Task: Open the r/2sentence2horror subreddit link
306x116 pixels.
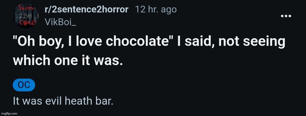Action: (86, 10)
